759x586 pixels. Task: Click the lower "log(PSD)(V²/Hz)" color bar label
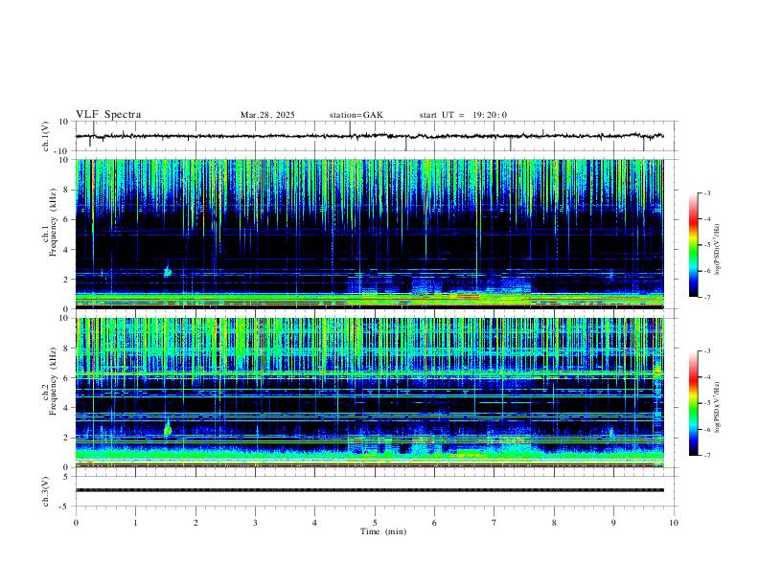pos(718,407)
